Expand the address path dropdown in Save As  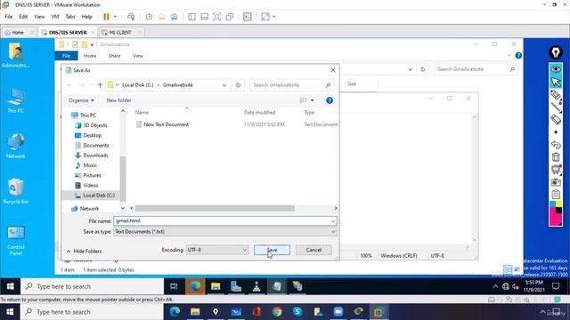(x=224, y=85)
